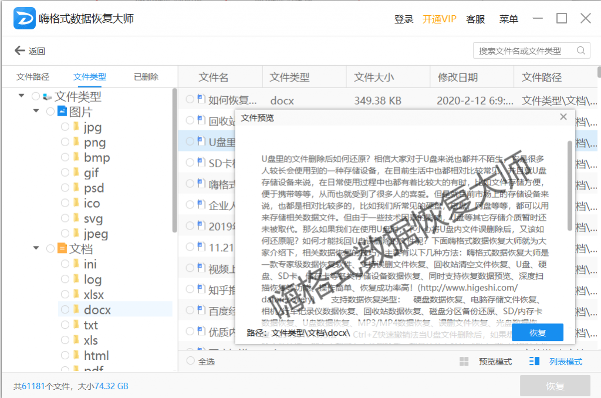The width and height of the screenshot is (601, 398).
Task: Click the 349.38 KB size cell
Action: 377,100
